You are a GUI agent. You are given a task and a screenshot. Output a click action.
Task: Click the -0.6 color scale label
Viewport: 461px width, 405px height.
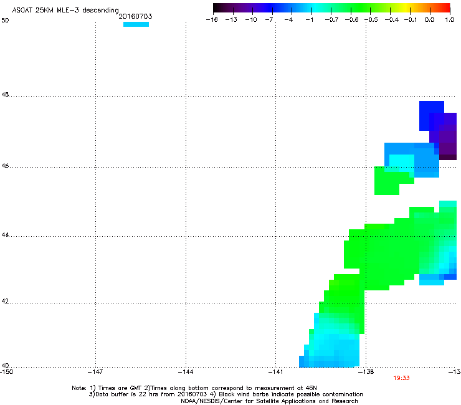pos(351,20)
